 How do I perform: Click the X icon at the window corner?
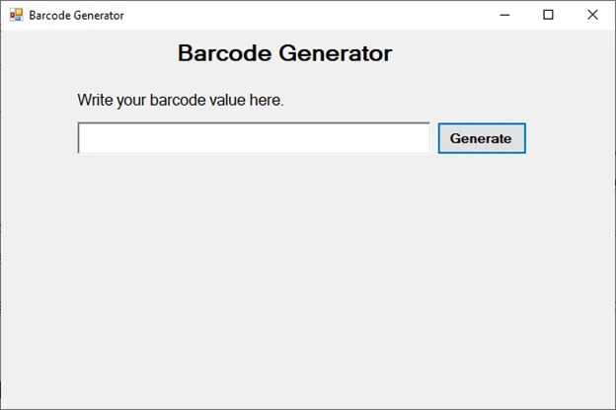592,15
